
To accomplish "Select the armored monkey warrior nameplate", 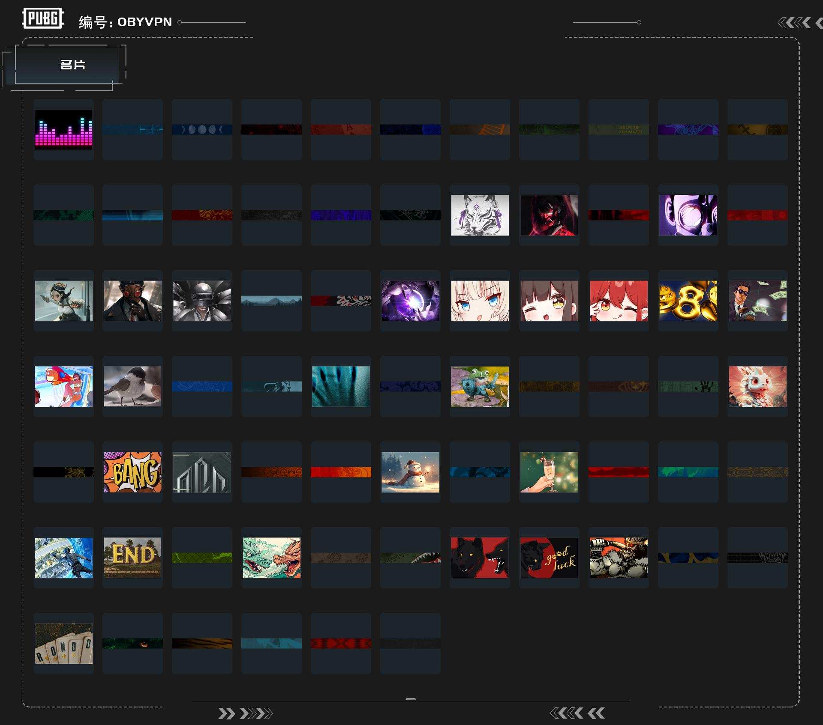I will pyautogui.click(x=619, y=558).
